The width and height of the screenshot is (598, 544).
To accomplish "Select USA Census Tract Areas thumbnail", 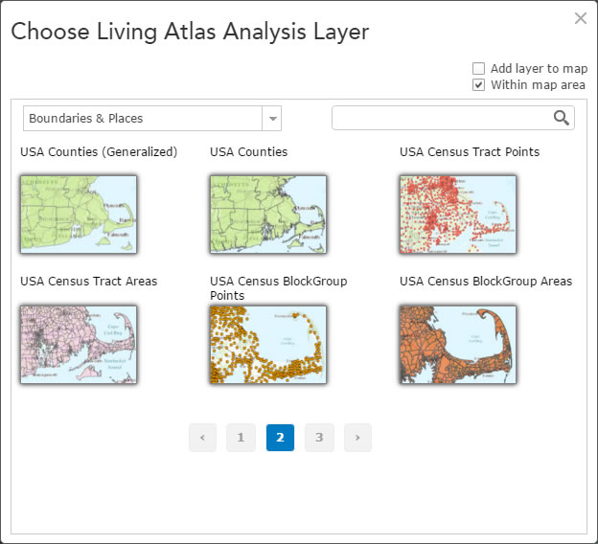I will click(79, 344).
